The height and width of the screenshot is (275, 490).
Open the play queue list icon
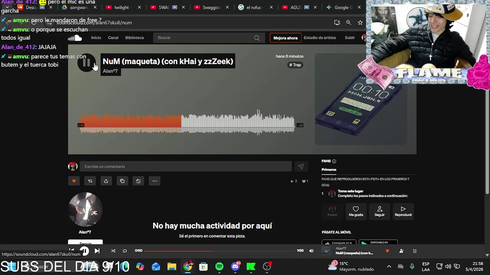point(415,251)
